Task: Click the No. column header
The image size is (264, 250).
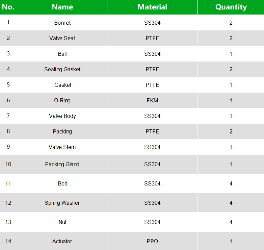Action: point(8,7)
